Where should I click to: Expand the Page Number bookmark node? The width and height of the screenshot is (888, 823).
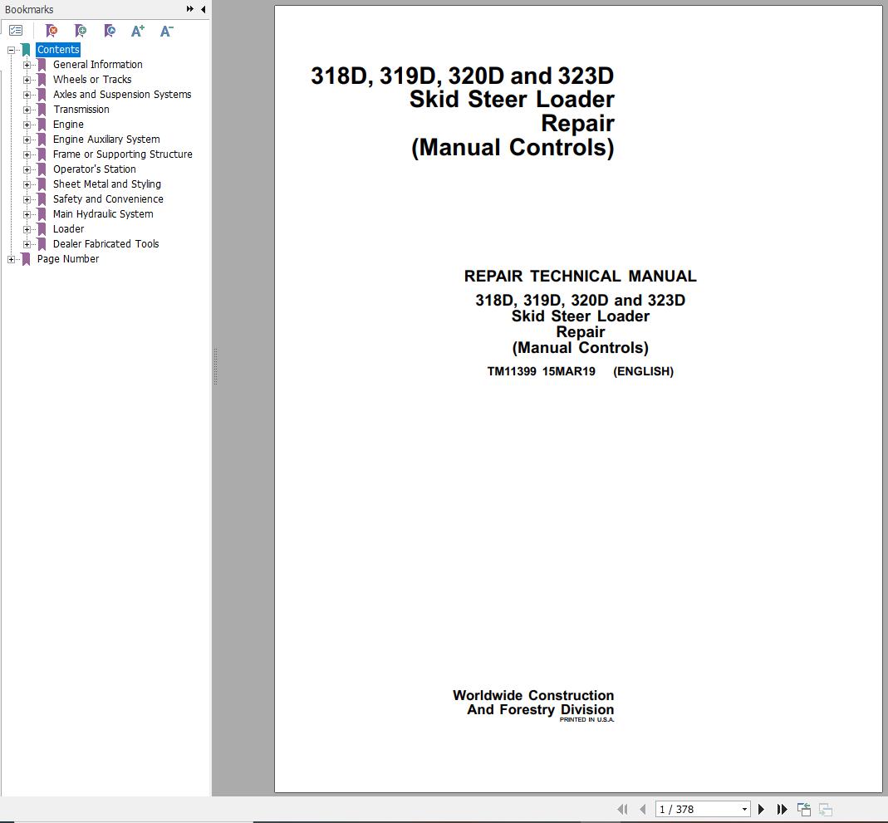[12, 259]
